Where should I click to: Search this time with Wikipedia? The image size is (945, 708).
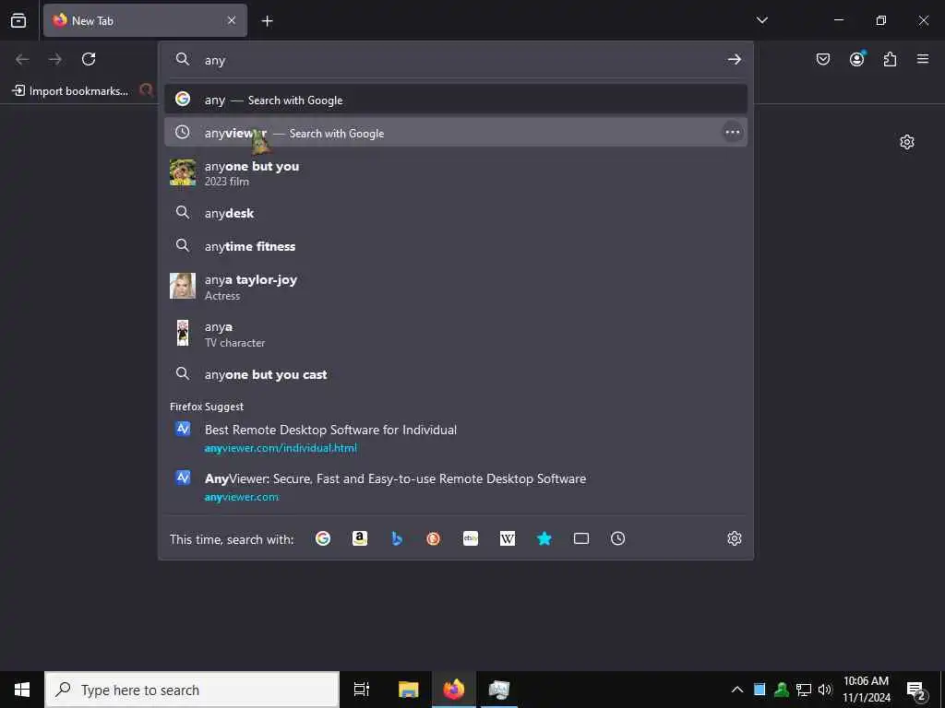pos(508,538)
